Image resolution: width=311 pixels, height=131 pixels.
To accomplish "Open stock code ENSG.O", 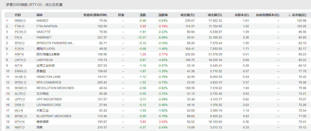I will point(20,71).
